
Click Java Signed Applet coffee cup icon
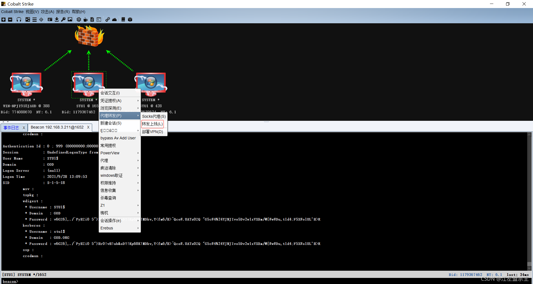click(86, 19)
